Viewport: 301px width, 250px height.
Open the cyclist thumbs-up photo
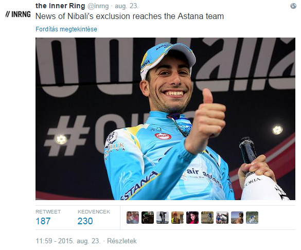tap(165, 119)
